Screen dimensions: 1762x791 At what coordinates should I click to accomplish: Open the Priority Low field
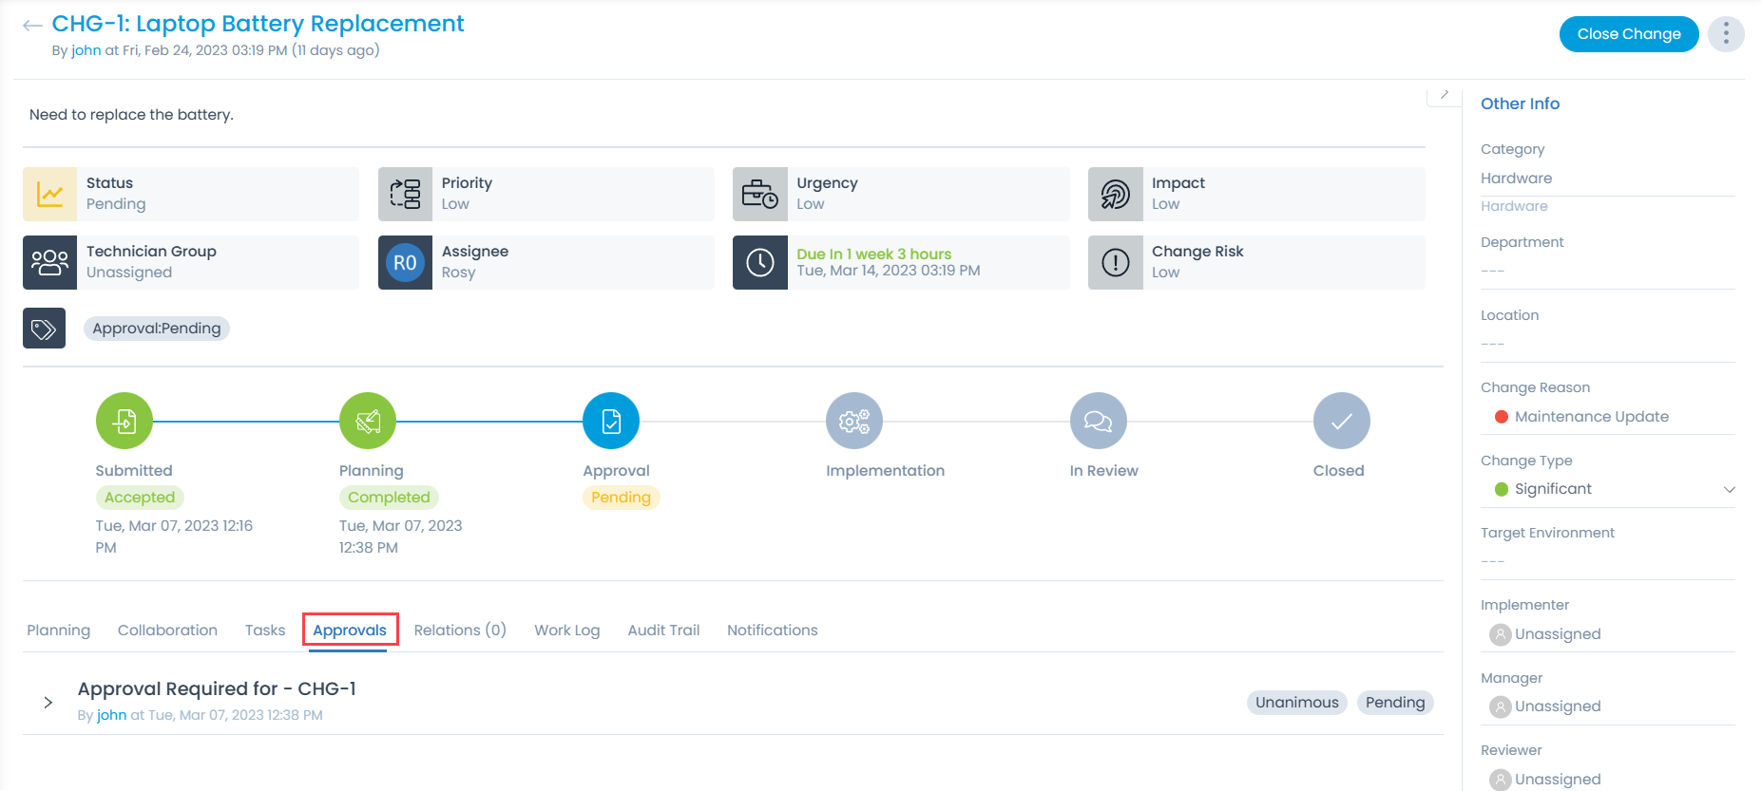tap(546, 194)
